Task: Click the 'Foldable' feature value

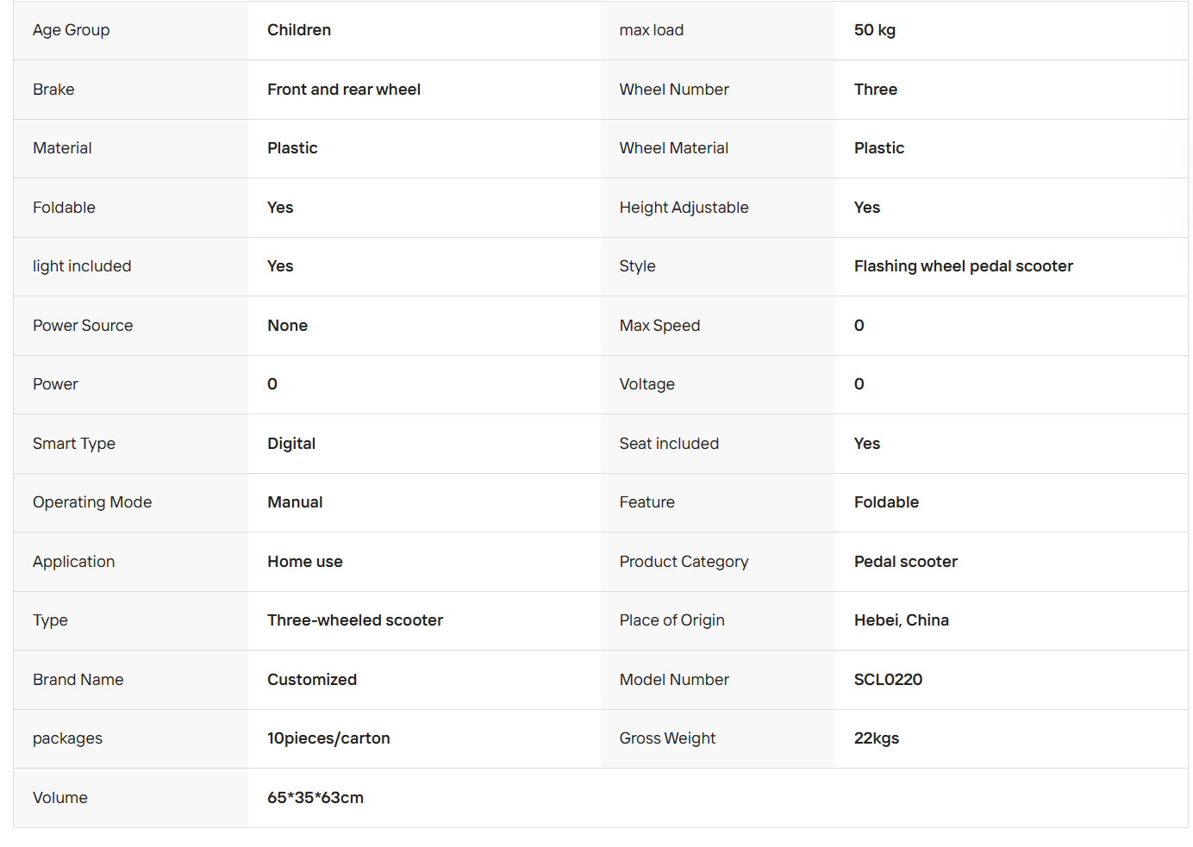Action: [886, 502]
